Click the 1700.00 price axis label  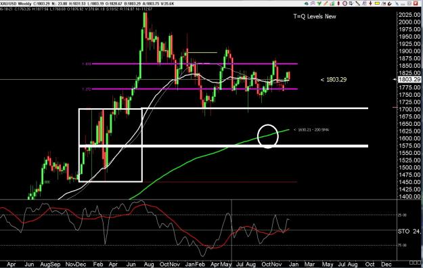[409, 110]
